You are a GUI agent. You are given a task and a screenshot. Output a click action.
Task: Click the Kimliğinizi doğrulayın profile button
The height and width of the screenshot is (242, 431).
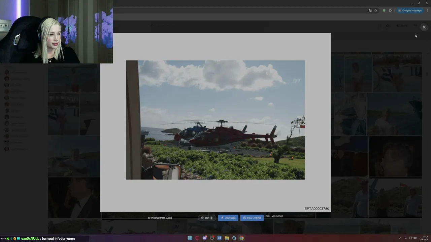[x=410, y=10]
